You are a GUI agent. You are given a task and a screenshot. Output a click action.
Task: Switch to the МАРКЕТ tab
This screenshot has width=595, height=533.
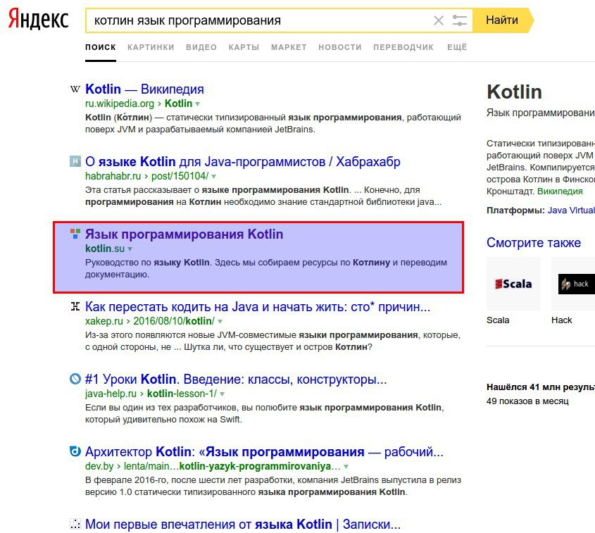(289, 47)
